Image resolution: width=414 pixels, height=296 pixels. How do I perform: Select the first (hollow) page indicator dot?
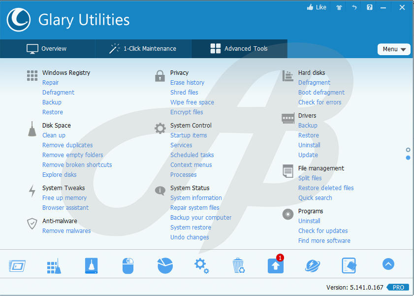click(408, 150)
